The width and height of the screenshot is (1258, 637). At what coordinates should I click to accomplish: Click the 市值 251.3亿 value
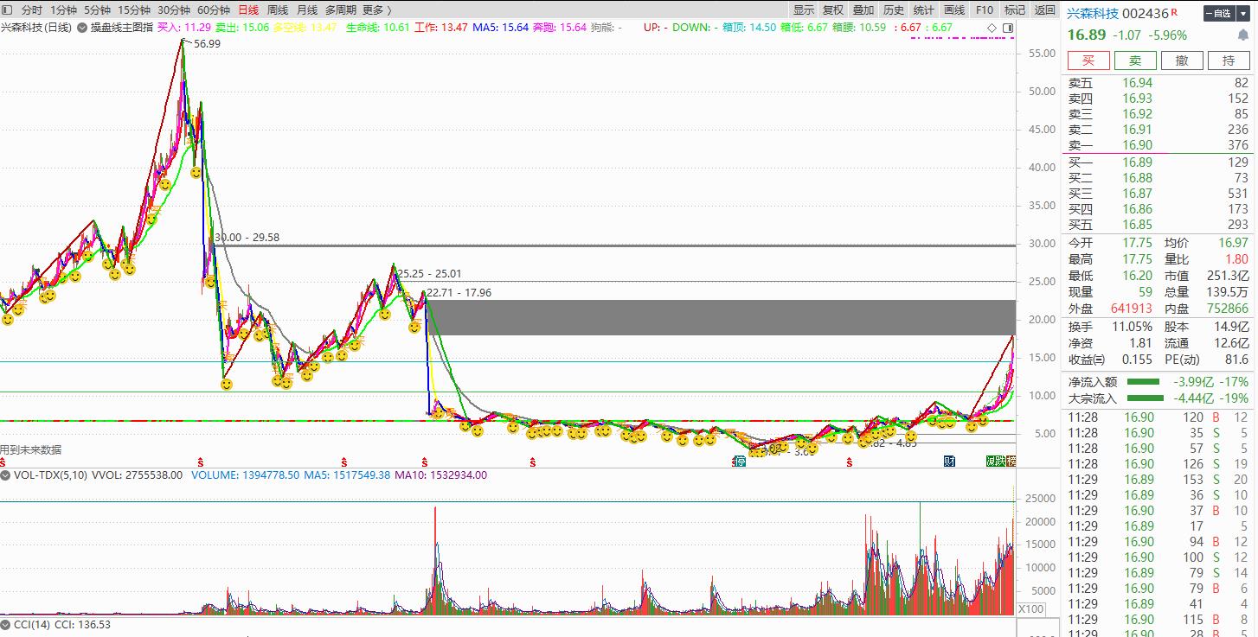(x=1228, y=276)
